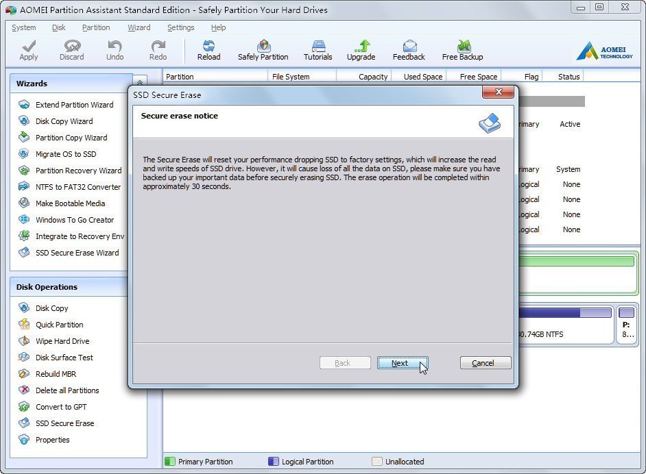Open the System menu
646x474 pixels.
pyautogui.click(x=24, y=27)
